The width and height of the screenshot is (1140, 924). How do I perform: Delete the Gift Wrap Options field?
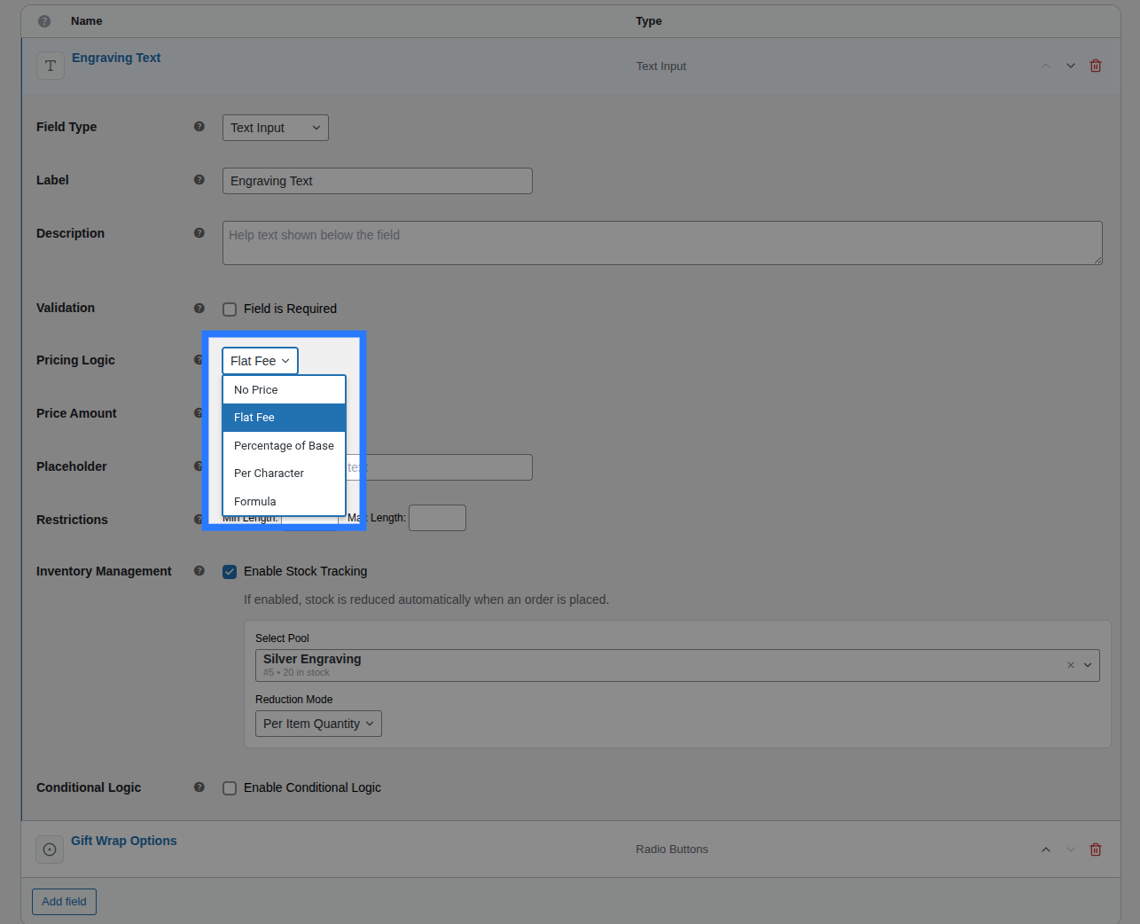(1096, 850)
